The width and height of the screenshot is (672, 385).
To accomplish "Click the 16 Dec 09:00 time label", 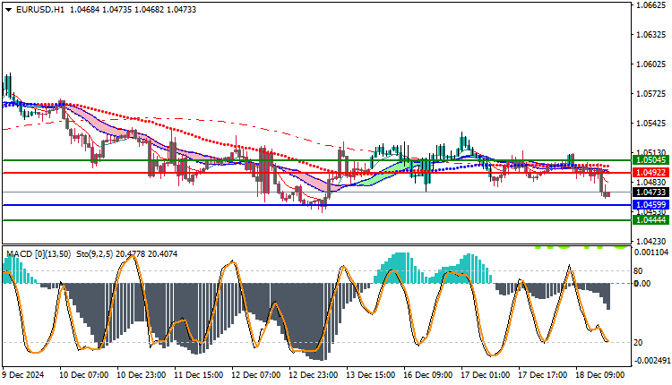I will point(427,375).
